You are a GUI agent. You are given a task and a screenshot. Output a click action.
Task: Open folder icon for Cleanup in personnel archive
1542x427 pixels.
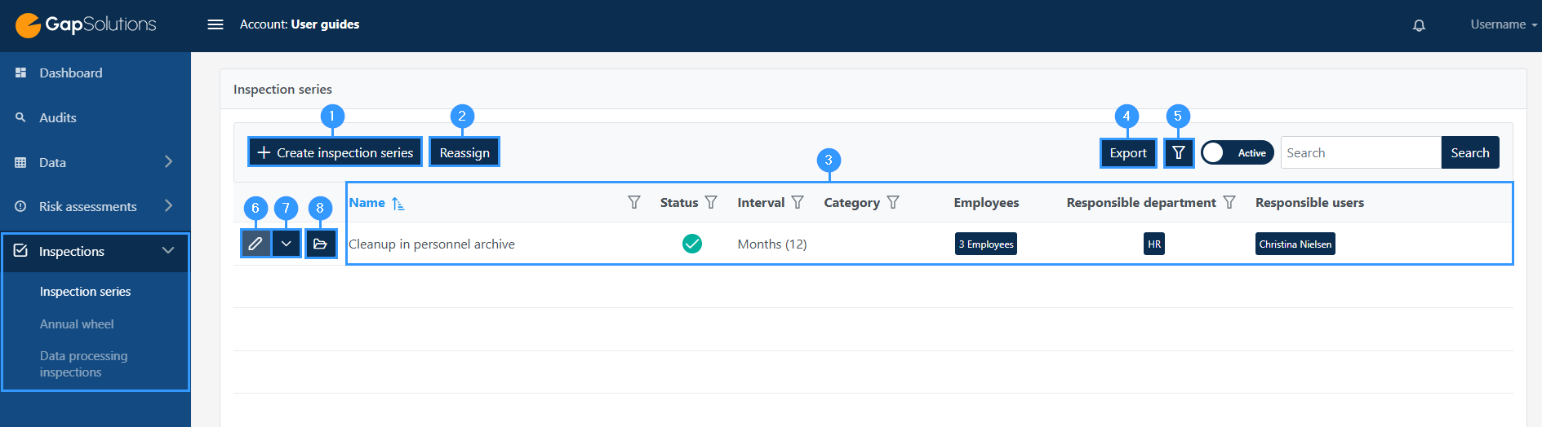click(x=321, y=244)
